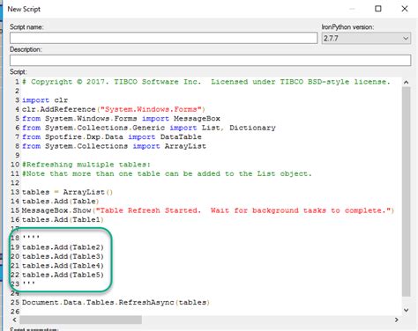Screen dimensions: 418x331
Task: Click the clr.AddReference line
Action: 114,109
